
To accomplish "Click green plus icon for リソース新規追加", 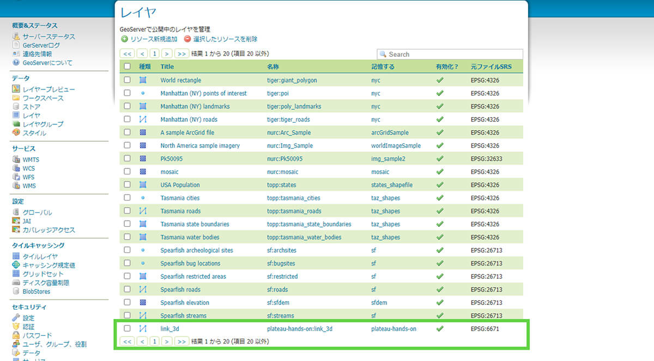I will coord(125,39).
